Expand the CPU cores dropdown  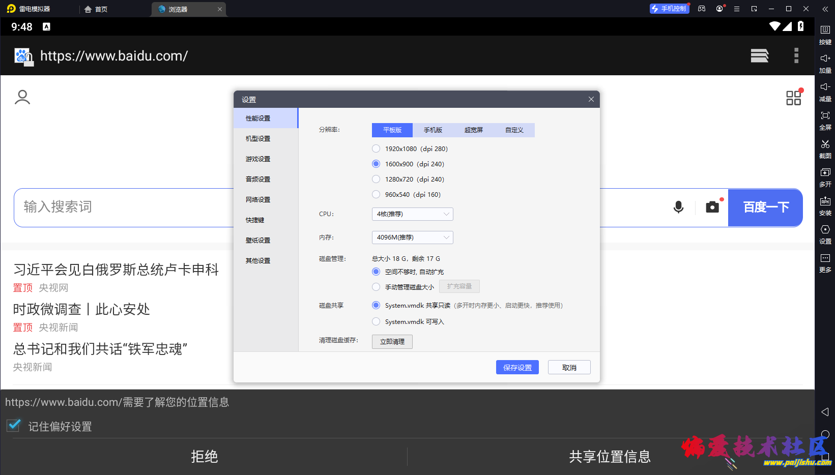click(x=412, y=214)
